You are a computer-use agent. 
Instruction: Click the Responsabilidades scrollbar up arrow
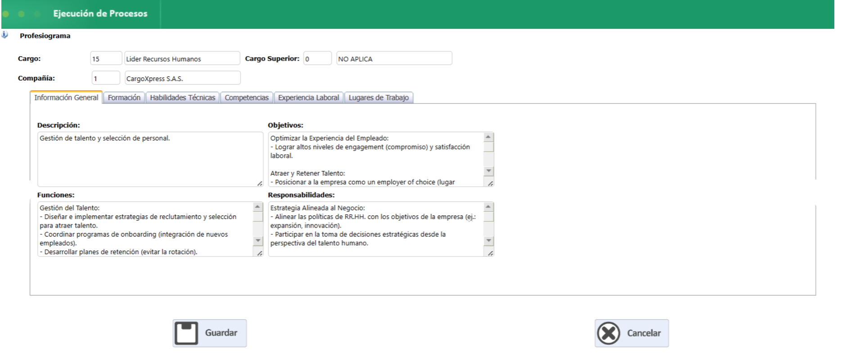[x=488, y=207]
